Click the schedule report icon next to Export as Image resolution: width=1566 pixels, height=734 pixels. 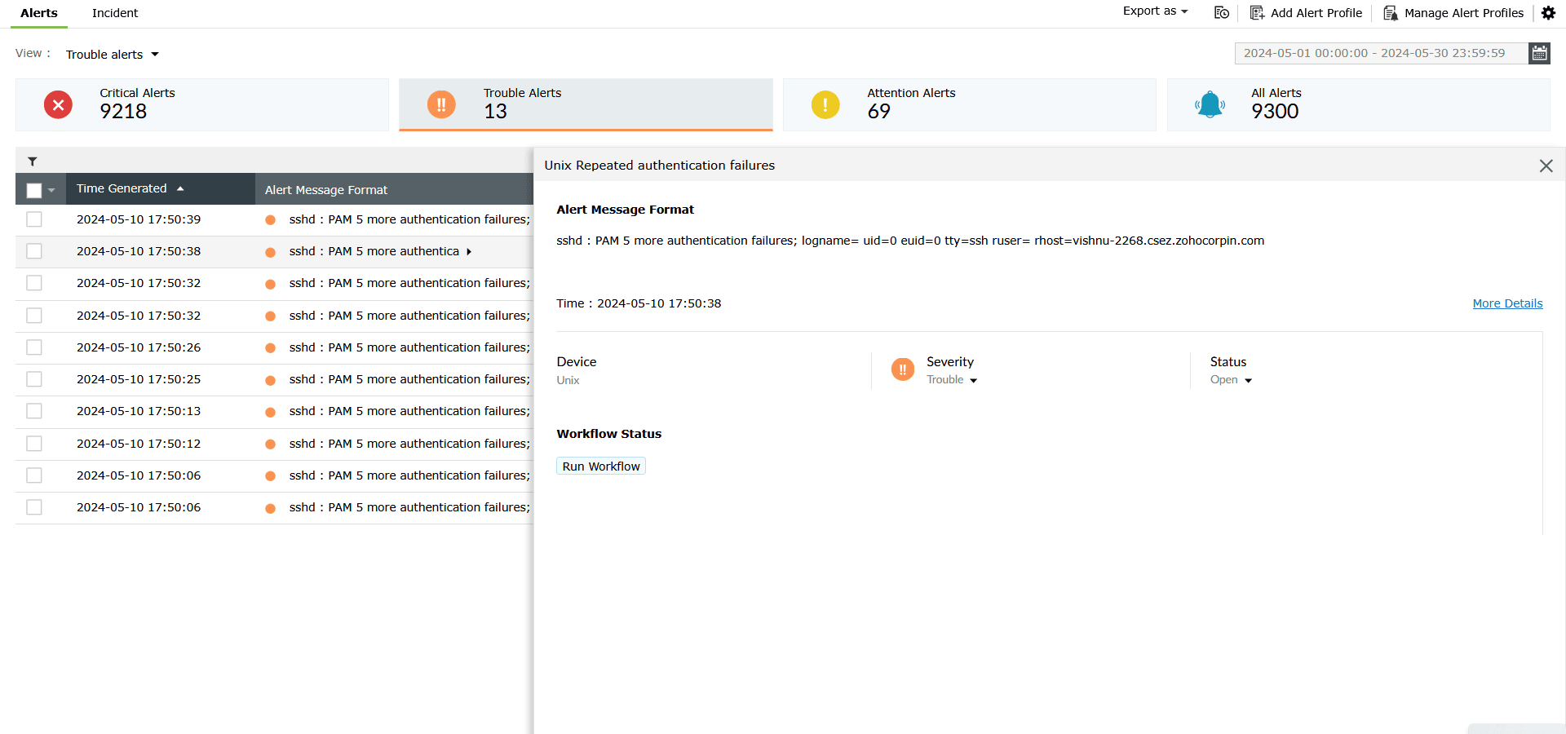pos(1220,13)
